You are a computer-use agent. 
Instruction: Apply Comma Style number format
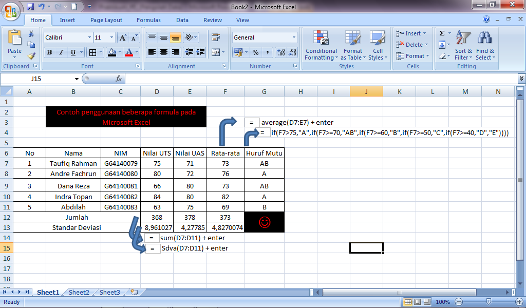(x=267, y=52)
